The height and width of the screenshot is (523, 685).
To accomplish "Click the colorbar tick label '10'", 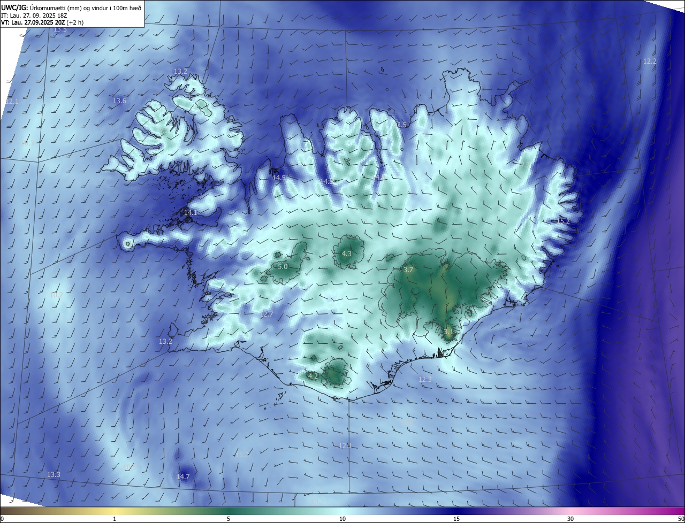I will click(x=342, y=519).
